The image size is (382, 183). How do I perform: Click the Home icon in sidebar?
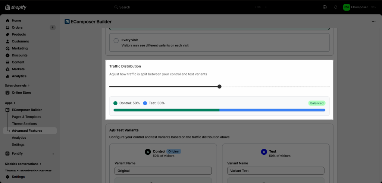pyautogui.click(x=7, y=21)
